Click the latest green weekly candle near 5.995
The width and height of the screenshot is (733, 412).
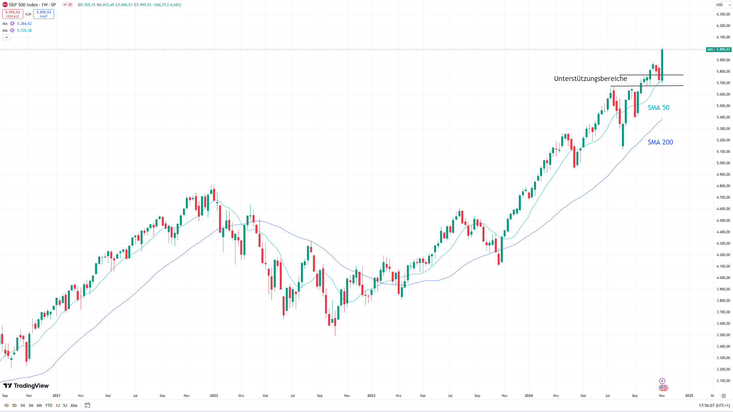tap(662, 65)
